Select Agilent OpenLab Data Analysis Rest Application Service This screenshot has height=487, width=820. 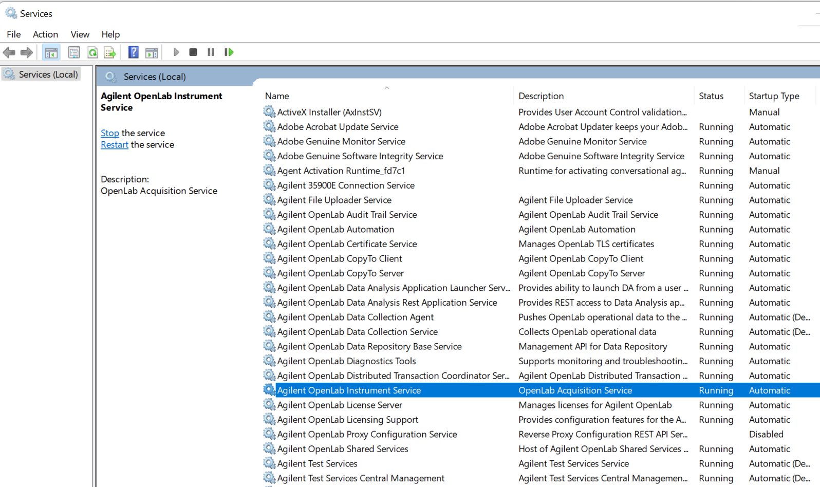[x=387, y=303]
